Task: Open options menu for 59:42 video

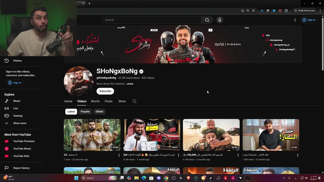Action: 238,155
